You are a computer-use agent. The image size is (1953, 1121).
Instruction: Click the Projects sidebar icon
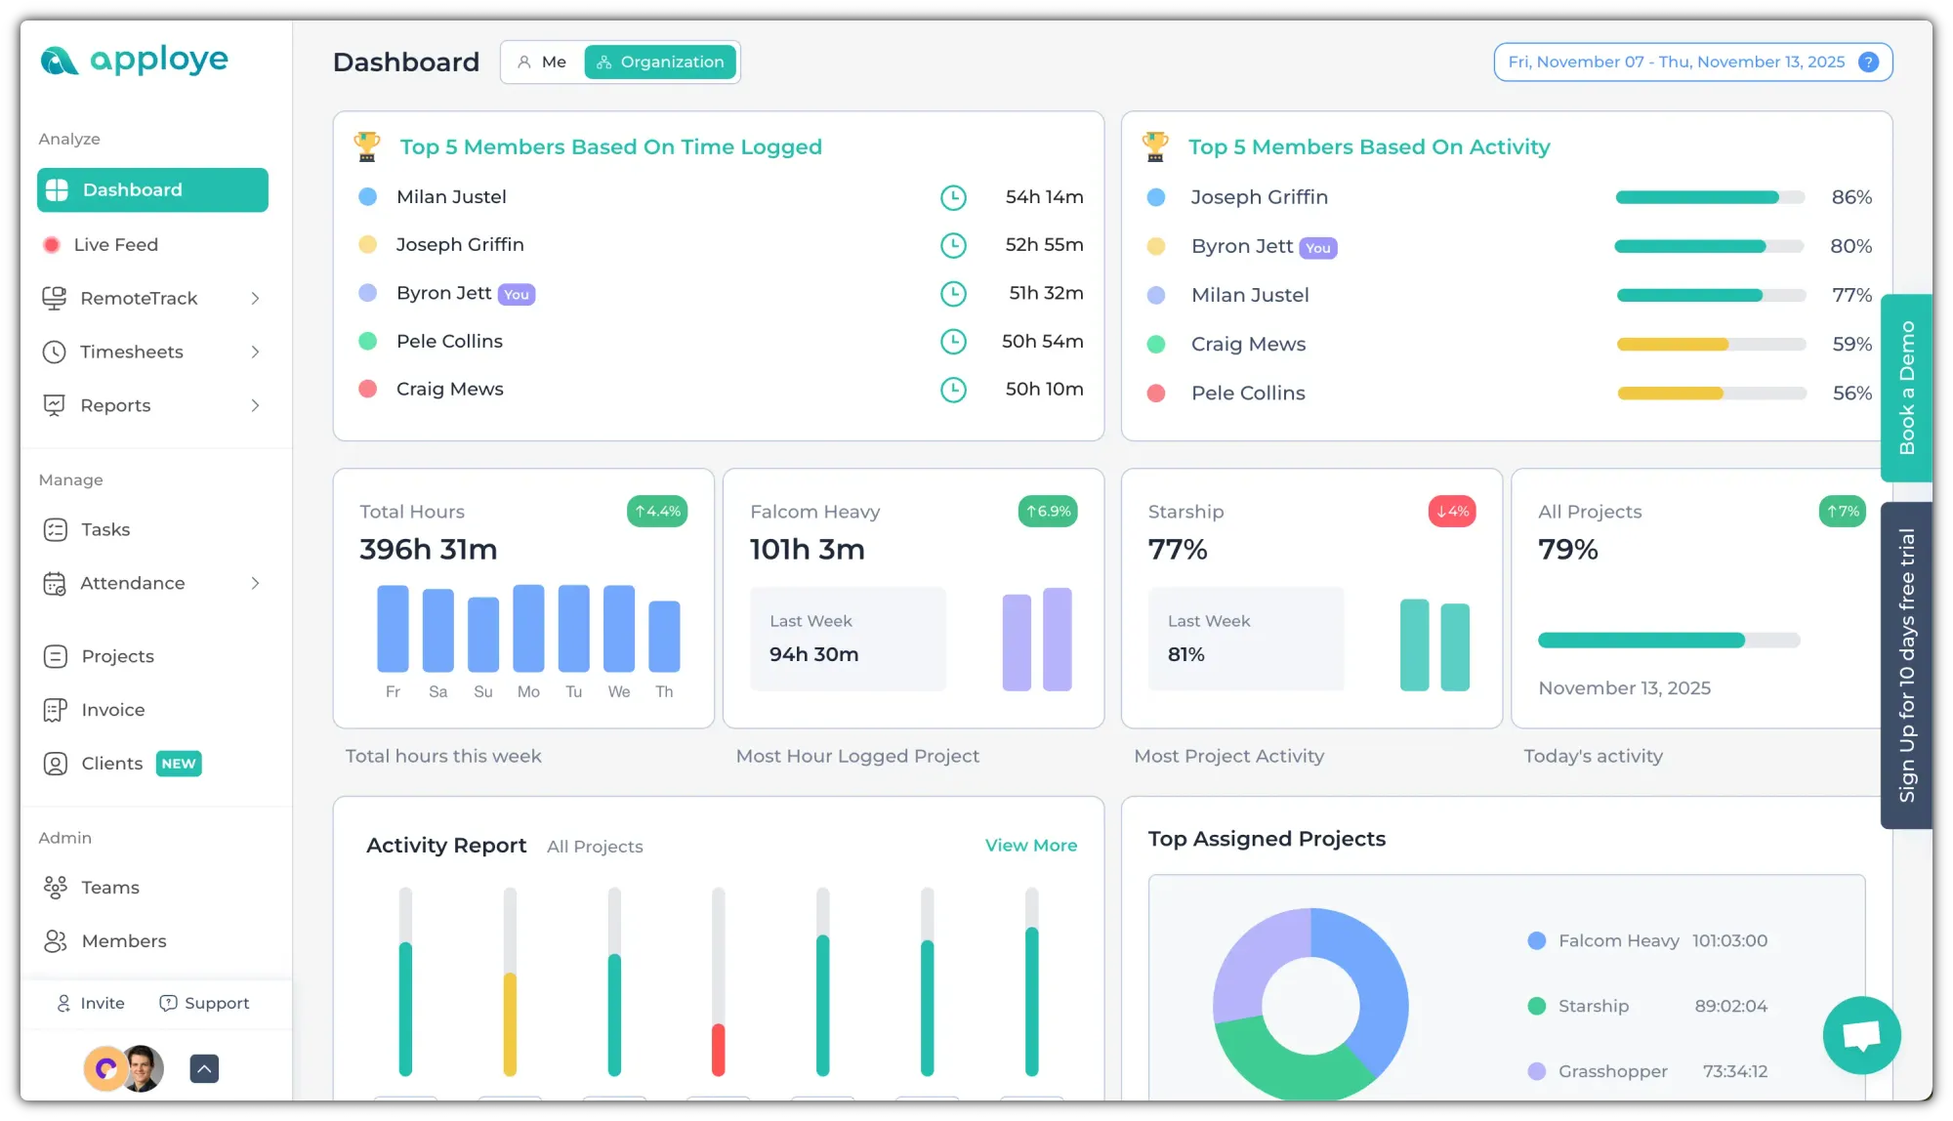tap(56, 656)
